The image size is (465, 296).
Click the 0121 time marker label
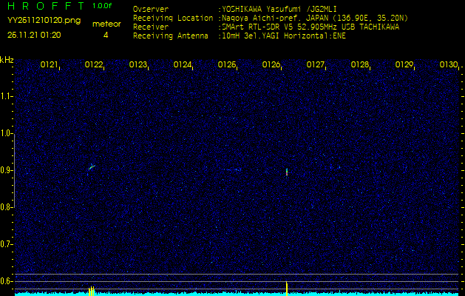click(49, 64)
